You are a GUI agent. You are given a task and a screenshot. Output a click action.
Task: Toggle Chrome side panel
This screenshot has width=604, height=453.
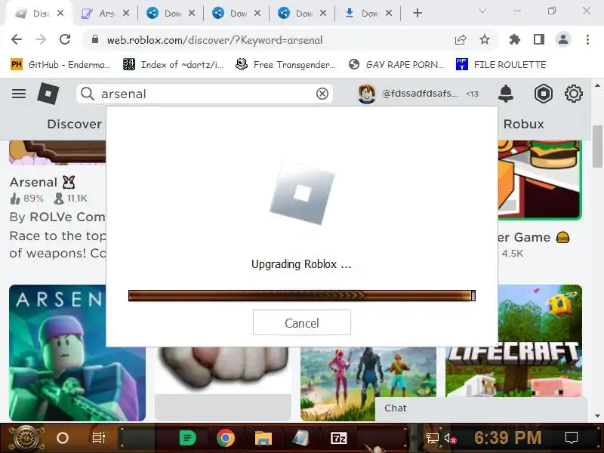539,39
